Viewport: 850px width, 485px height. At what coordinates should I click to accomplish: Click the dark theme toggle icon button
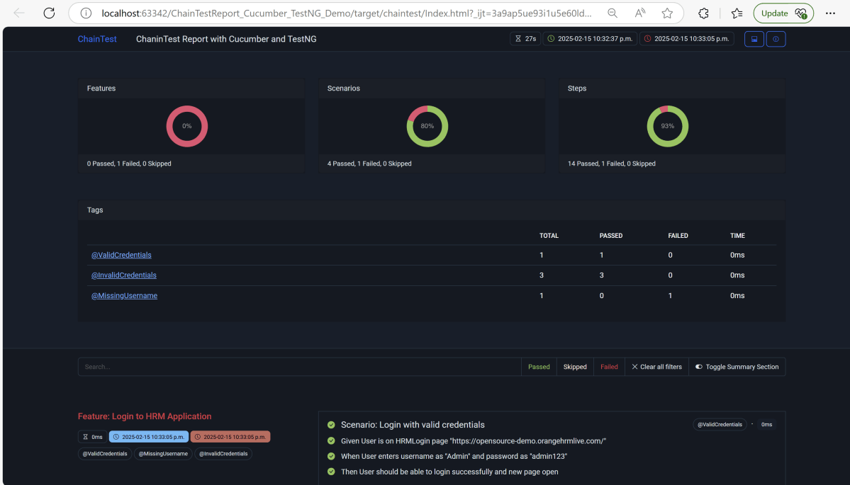coord(754,39)
